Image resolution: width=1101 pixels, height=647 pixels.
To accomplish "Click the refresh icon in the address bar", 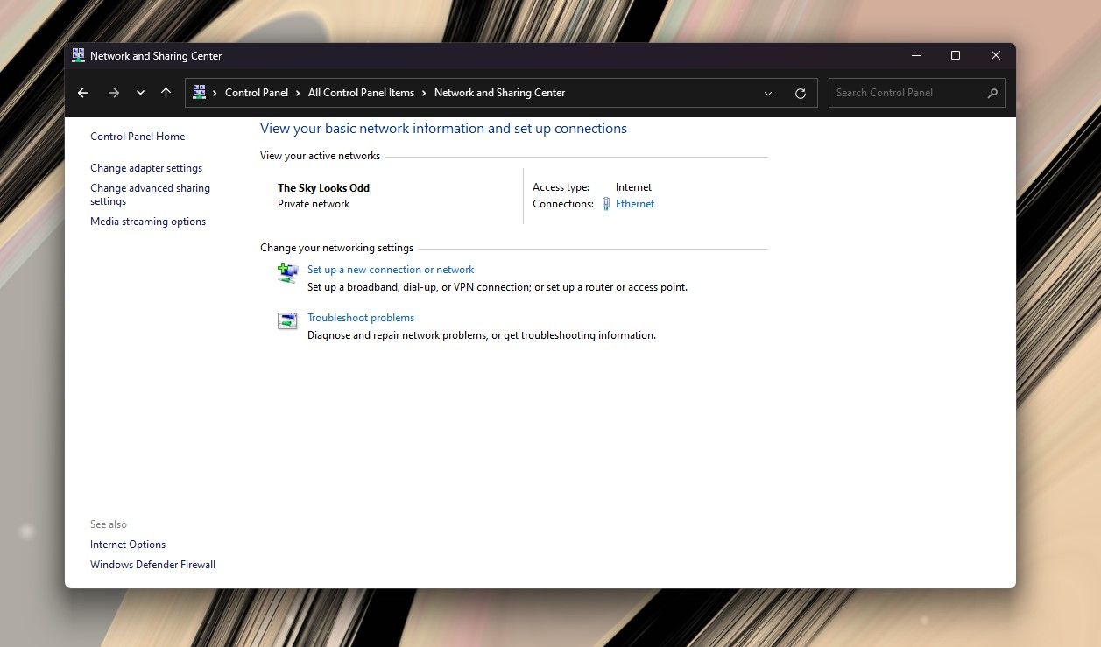I will [x=800, y=92].
